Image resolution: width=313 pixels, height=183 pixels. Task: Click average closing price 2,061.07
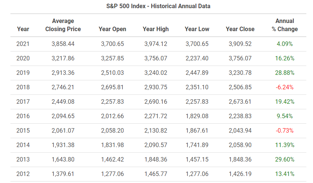63,130
